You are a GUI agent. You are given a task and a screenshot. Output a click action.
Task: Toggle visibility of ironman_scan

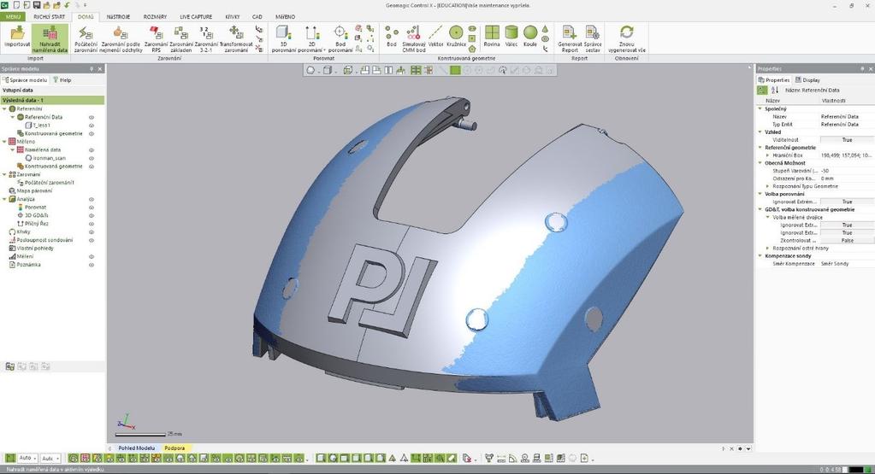pos(92,158)
